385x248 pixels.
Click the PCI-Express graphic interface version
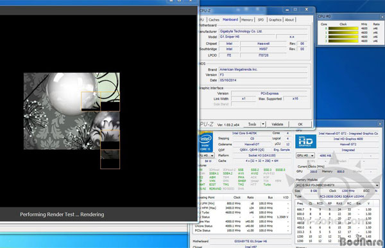coord(269,93)
